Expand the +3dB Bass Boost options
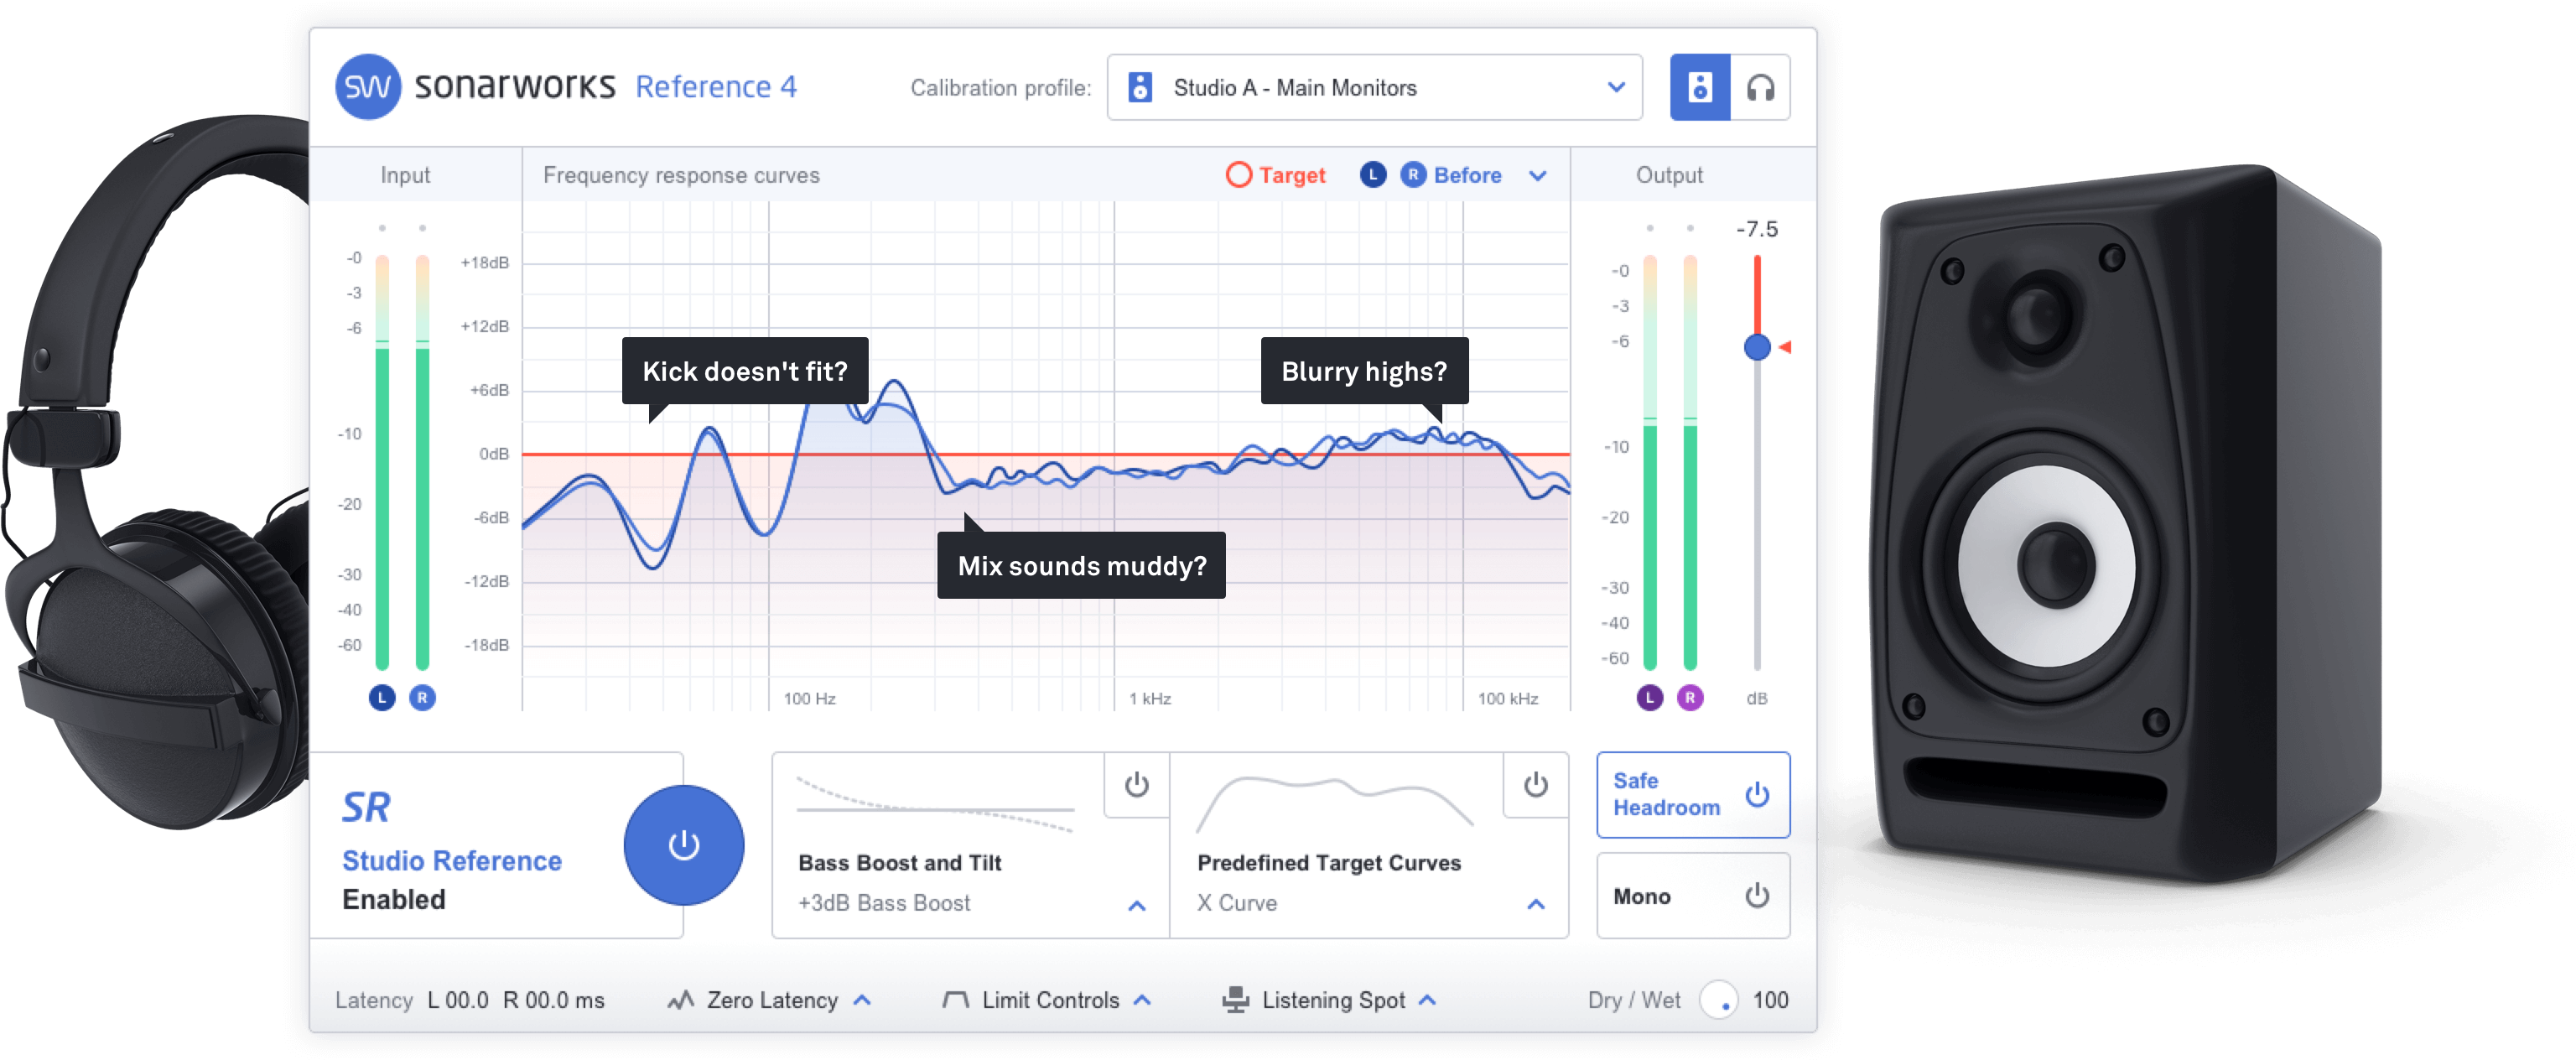The height and width of the screenshot is (1060, 2576). point(1136,905)
